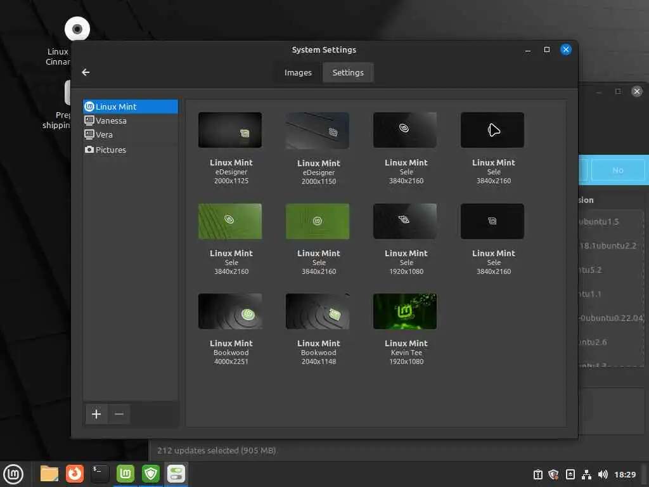
Task: Click the Vanessa monitor icon
Action: pos(89,120)
